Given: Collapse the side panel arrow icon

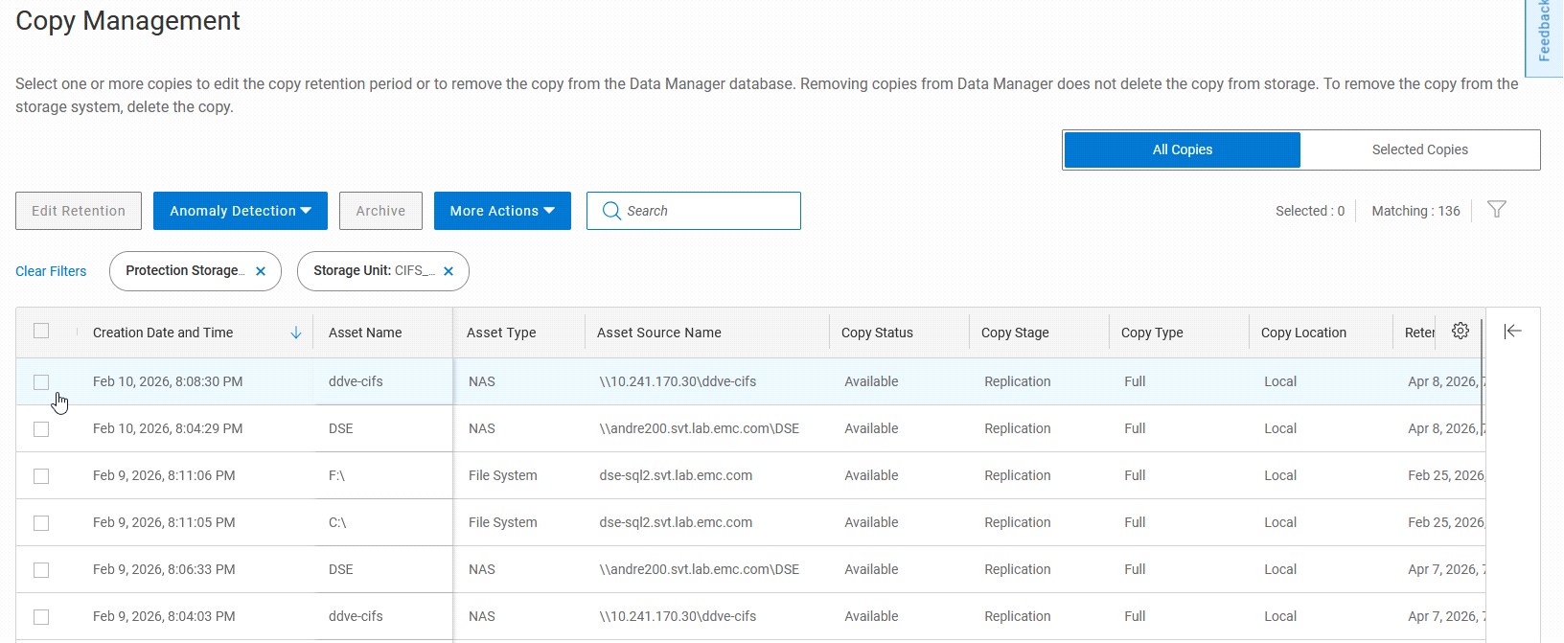Looking at the screenshot, I should (1512, 331).
